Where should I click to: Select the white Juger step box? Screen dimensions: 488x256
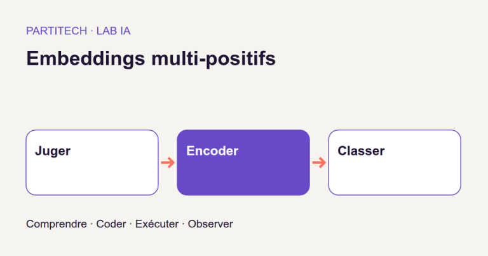(92, 163)
